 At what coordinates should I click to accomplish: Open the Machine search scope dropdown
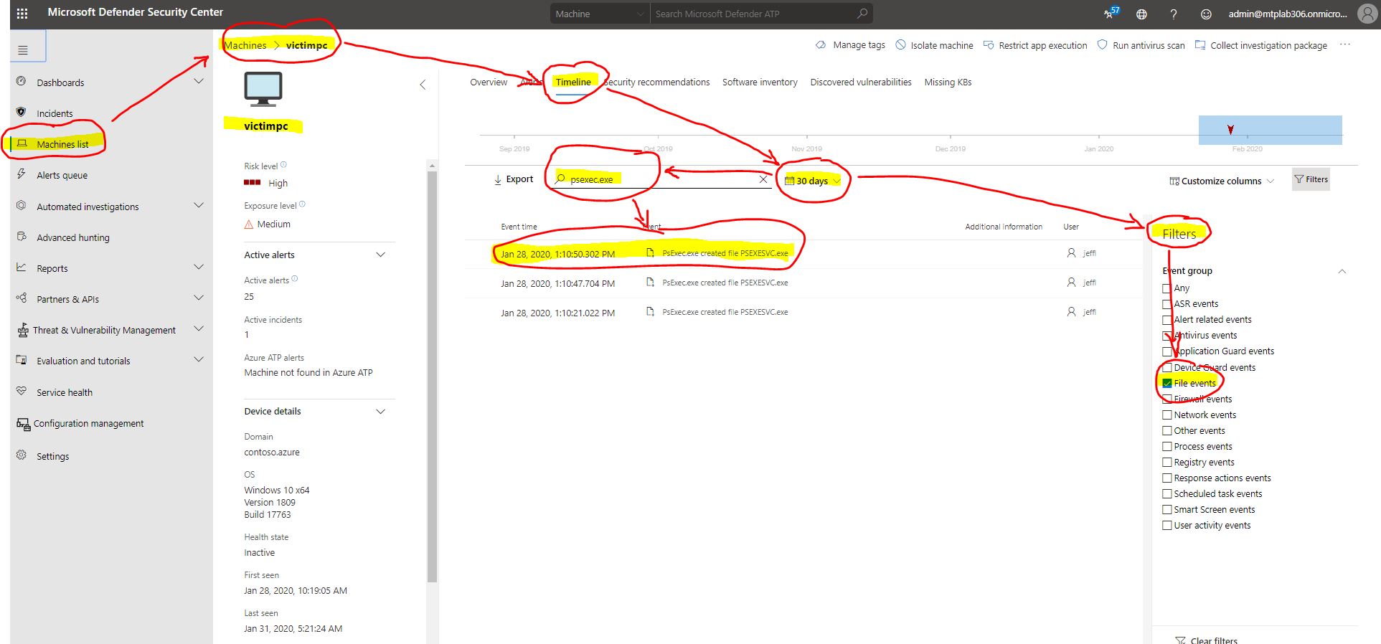pos(600,14)
